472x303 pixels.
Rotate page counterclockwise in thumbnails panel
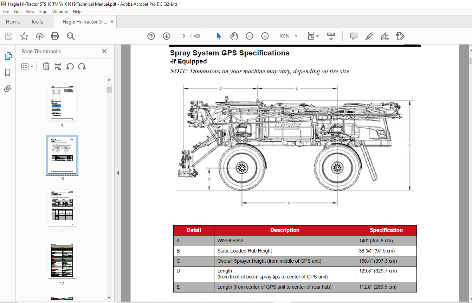point(70,66)
